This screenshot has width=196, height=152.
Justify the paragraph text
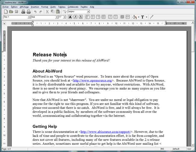(x=103, y=17)
